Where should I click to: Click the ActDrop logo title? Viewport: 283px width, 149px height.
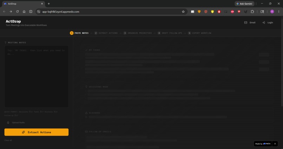13,21
